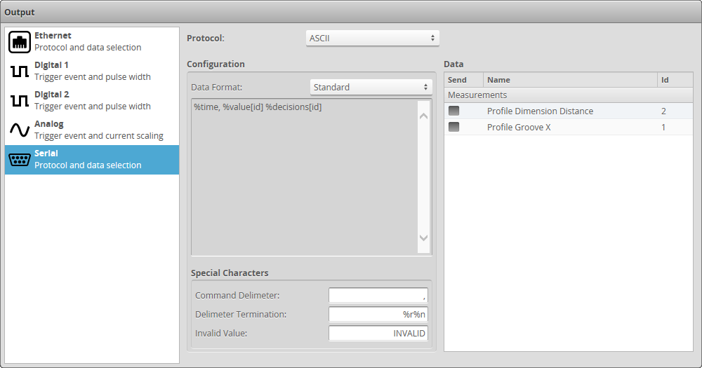
Task: Click the Analog sine wave icon
Action: coord(20,130)
